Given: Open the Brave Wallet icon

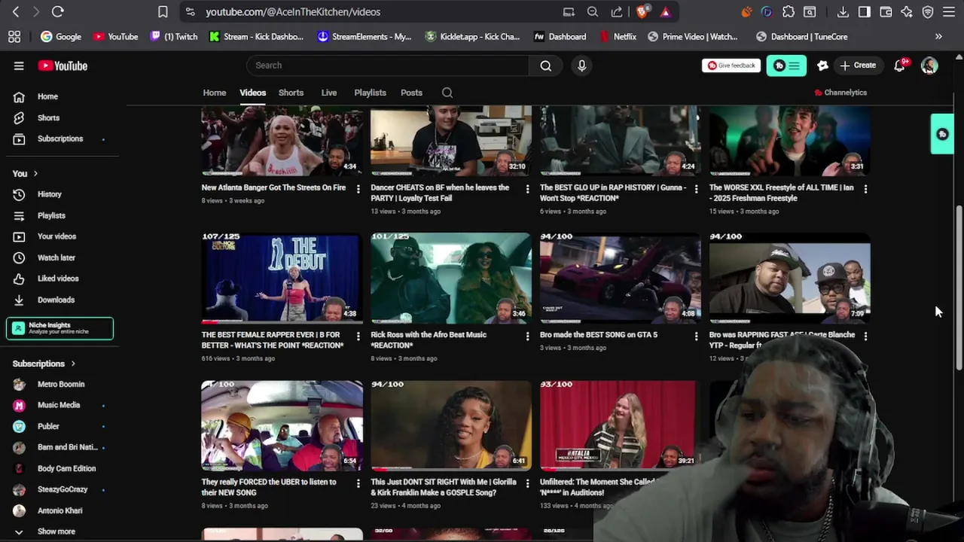Looking at the screenshot, I should pyautogui.click(x=886, y=11).
